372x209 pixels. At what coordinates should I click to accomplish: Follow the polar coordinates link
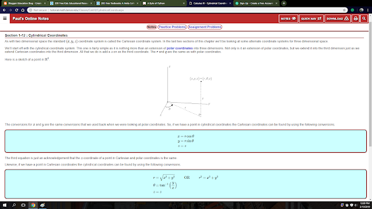(x=180, y=48)
